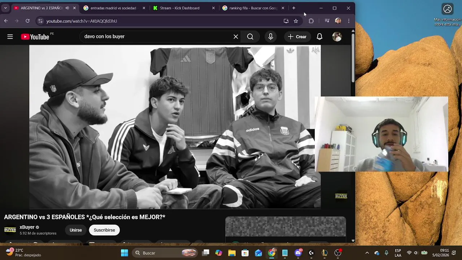Open the xBuyer channel name link
462x260 pixels.
tap(27, 227)
